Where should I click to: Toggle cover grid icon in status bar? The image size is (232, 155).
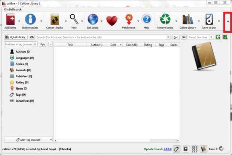[195, 149]
